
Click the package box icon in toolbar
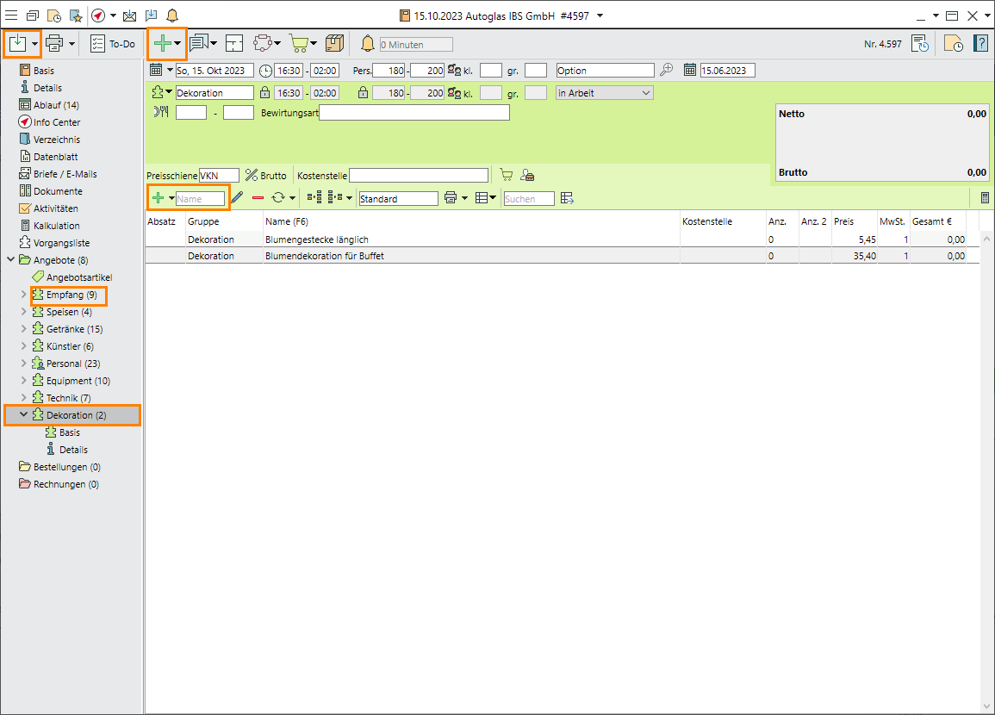335,44
